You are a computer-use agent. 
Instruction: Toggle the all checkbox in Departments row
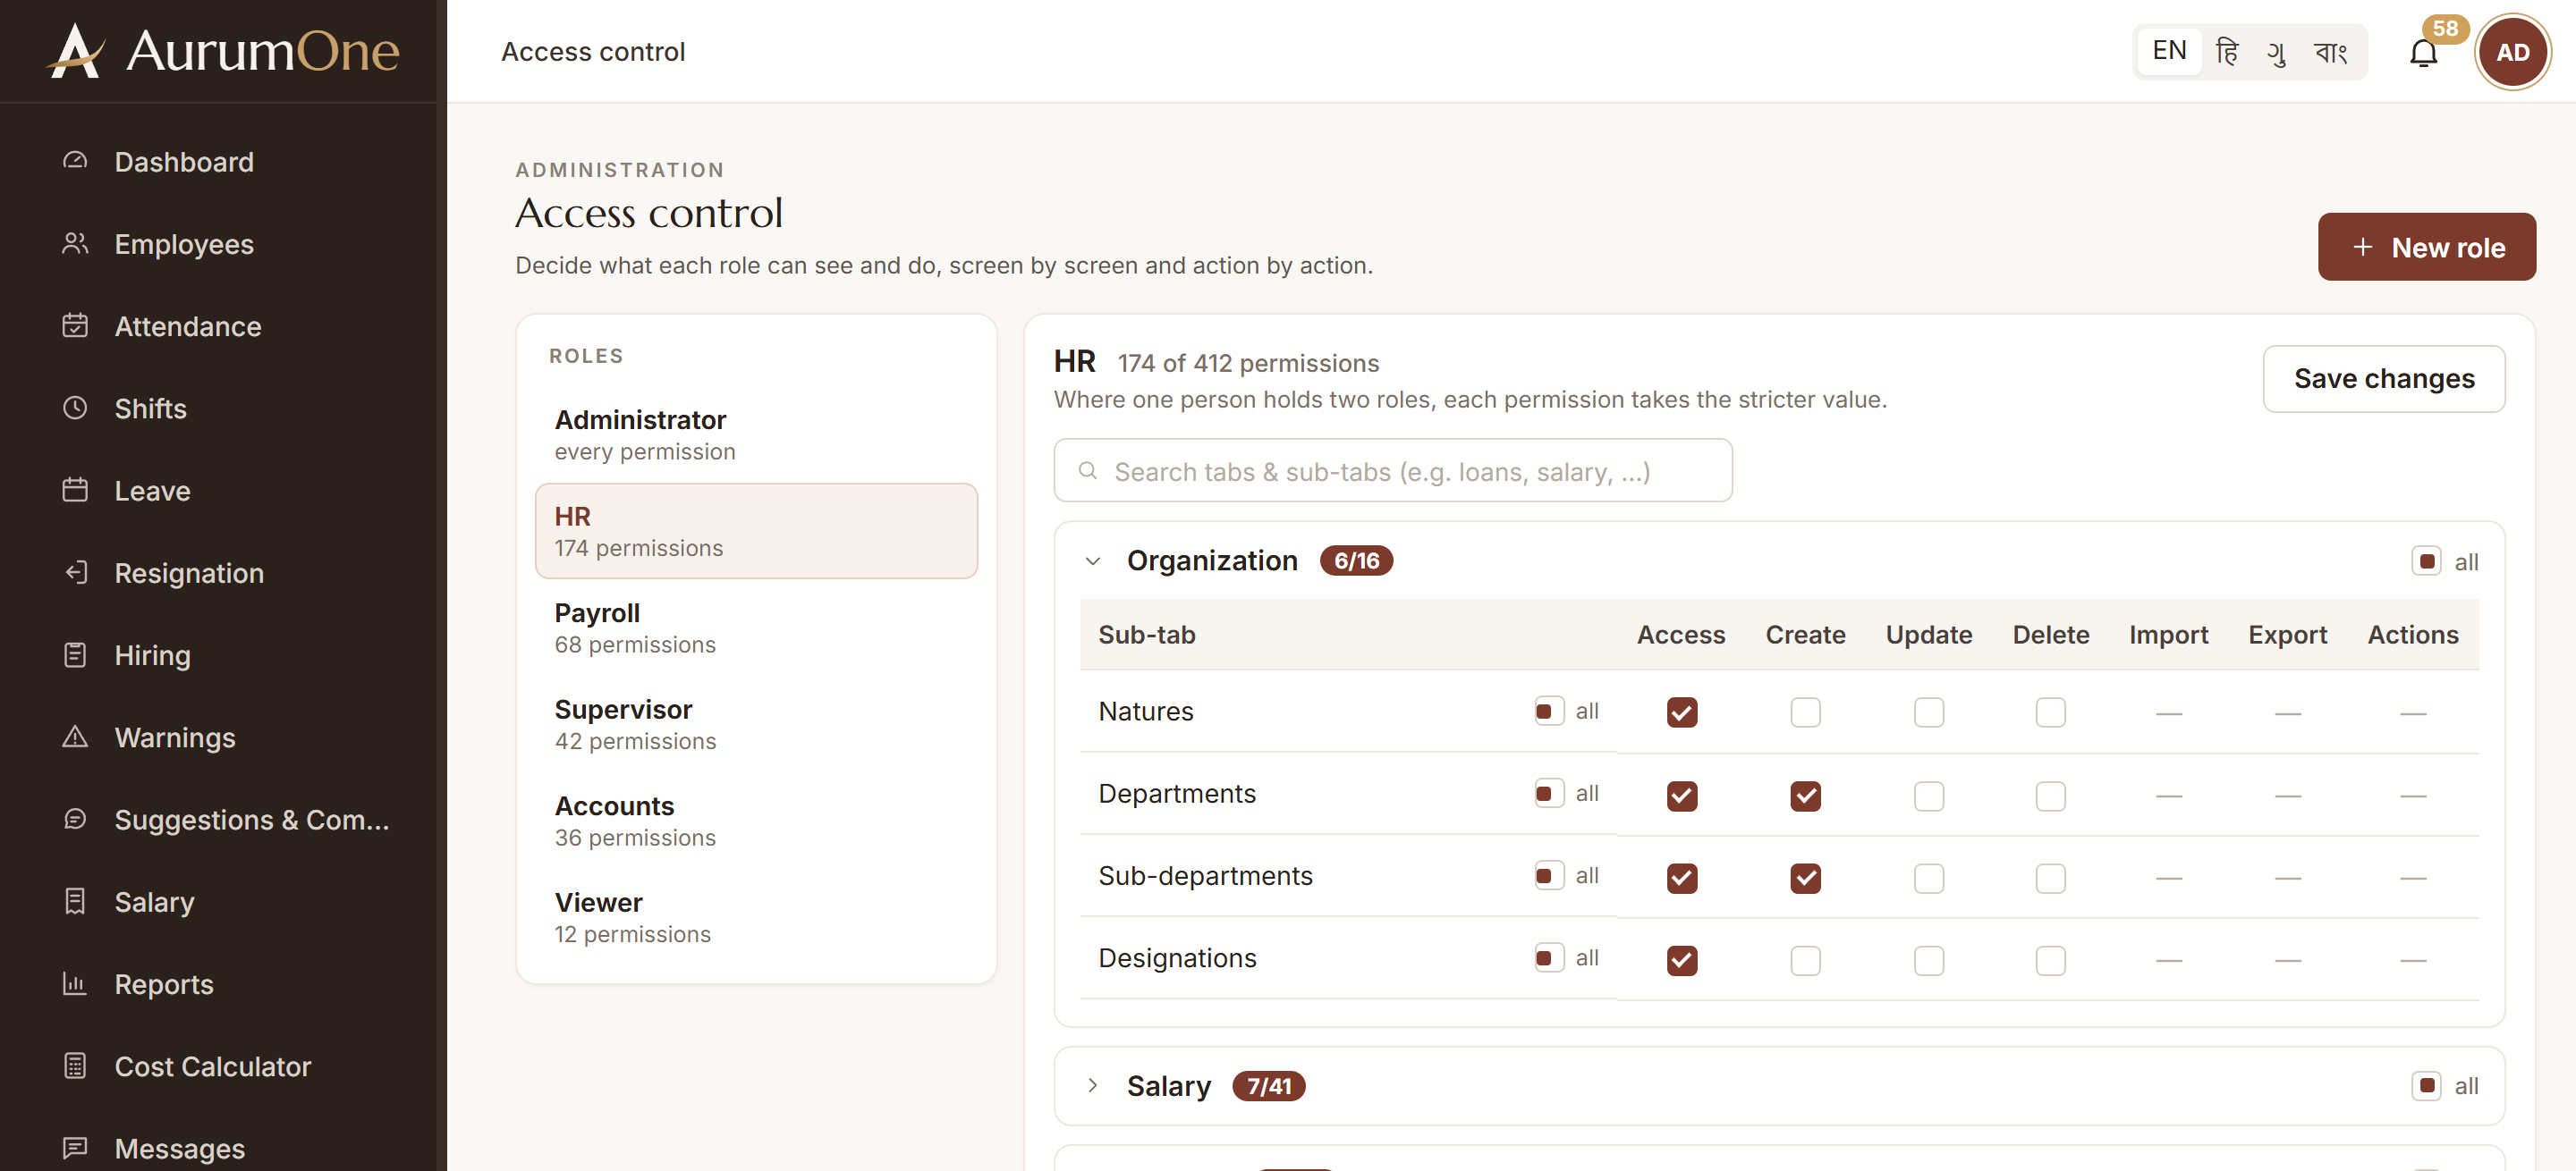1548,793
